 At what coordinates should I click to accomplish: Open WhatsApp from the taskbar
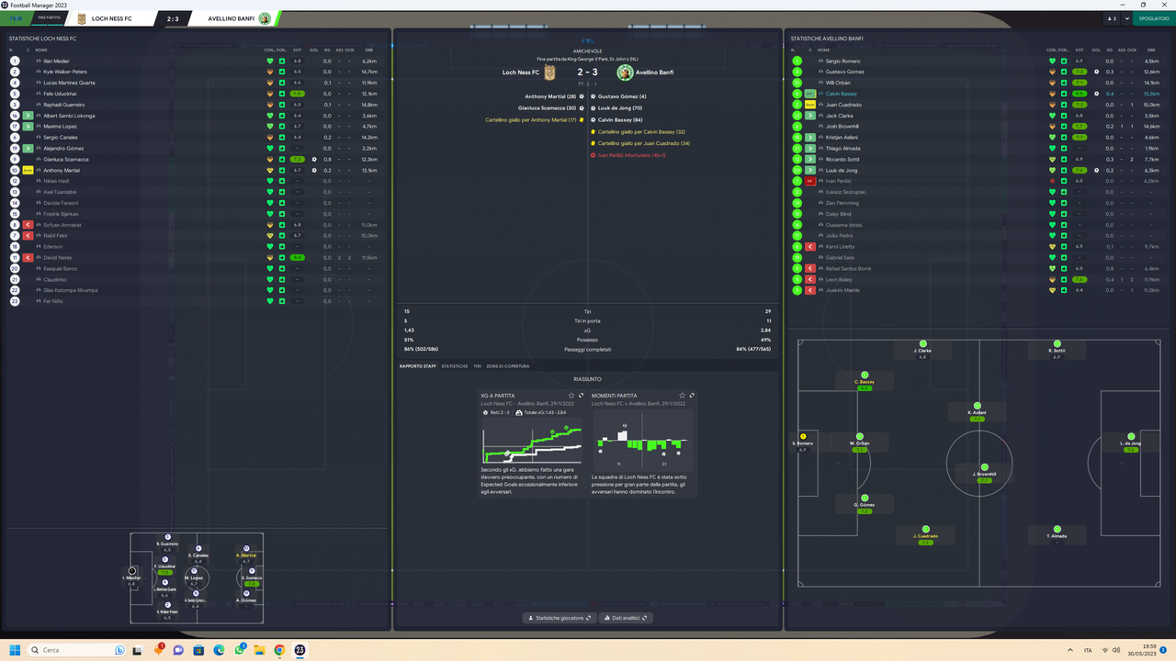click(x=239, y=650)
